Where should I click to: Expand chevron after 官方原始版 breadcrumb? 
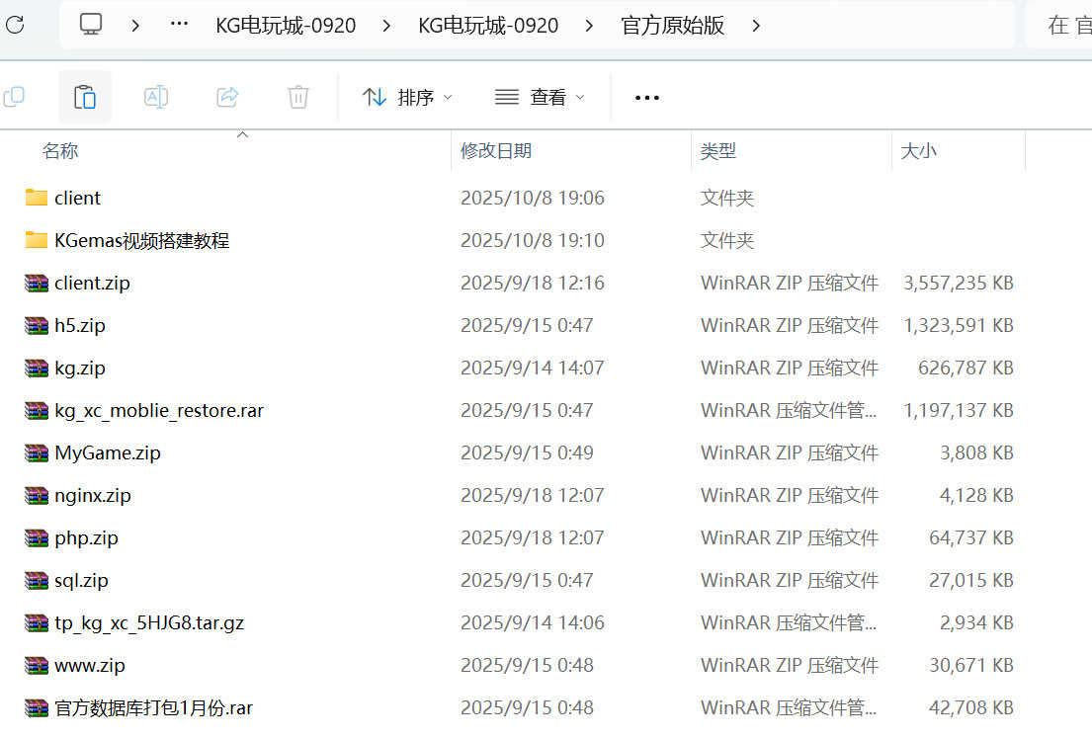tap(756, 26)
